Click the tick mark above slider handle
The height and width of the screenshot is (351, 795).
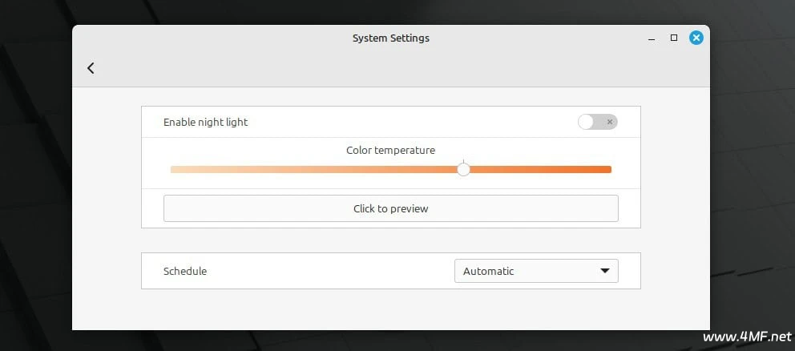[x=463, y=161]
